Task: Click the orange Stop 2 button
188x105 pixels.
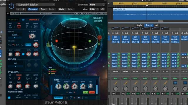Action: [92, 92]
